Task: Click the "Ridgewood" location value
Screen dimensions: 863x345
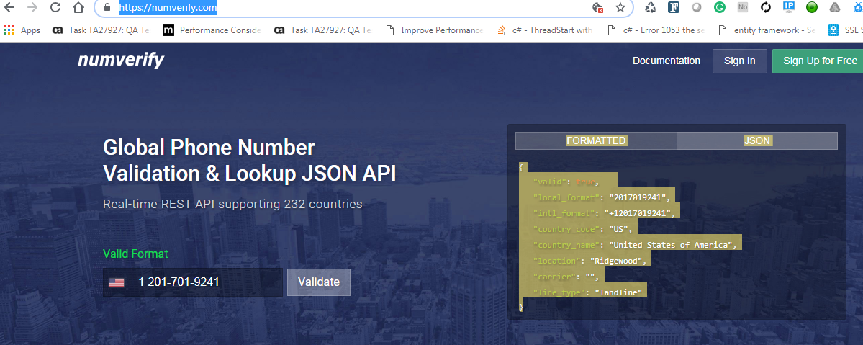Action: point(615,261)
